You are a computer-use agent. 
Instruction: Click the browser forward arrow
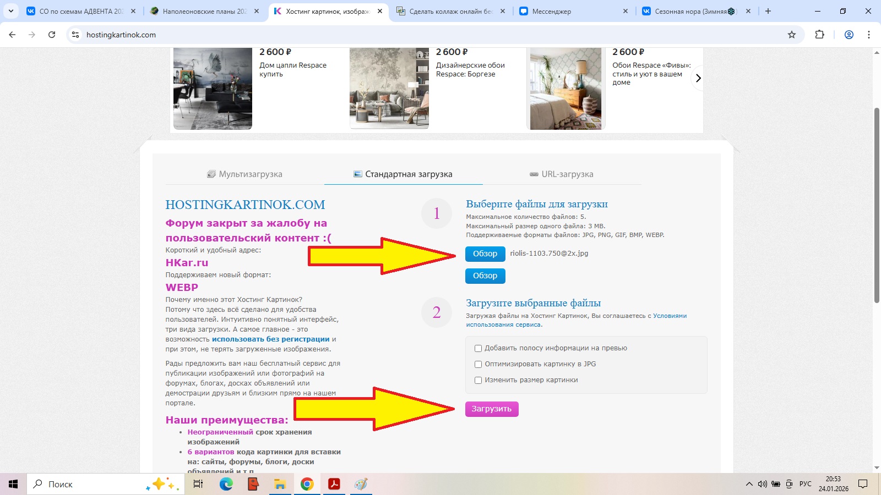[x=32, y=35]
